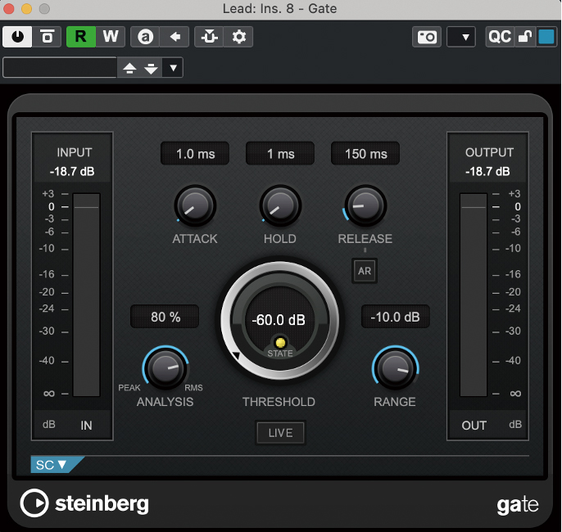The image size is (562, 532).
Task: Click the Attack 1.0 ms value field
Action: pyautogui.click(x=195, y=154)
